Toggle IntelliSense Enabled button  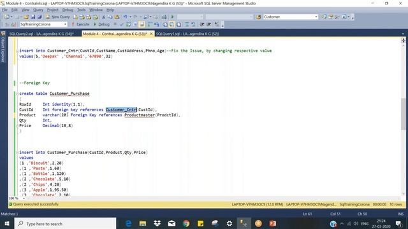142,24
